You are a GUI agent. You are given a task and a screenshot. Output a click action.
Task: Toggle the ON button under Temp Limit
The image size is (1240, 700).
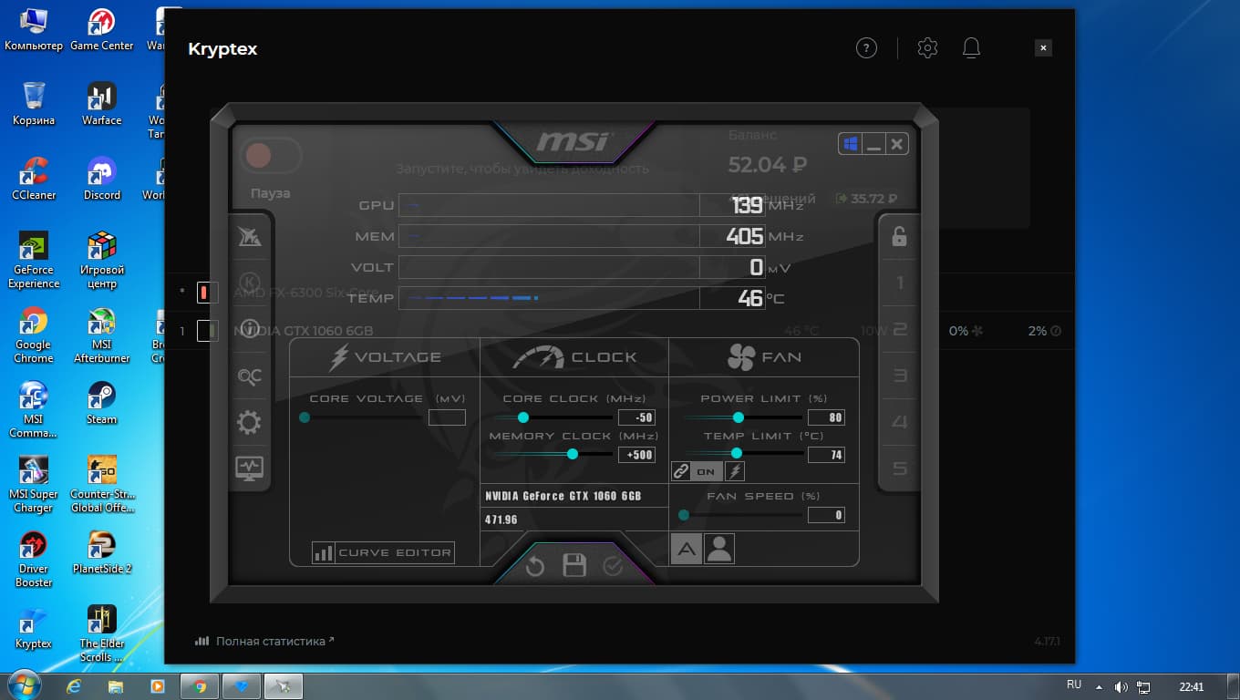click(707, 471)
